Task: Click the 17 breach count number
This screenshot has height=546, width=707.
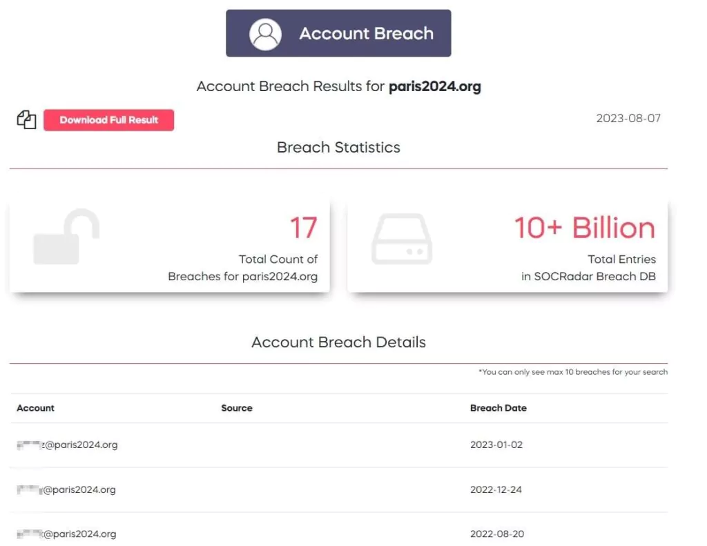Action: (304, 227)
